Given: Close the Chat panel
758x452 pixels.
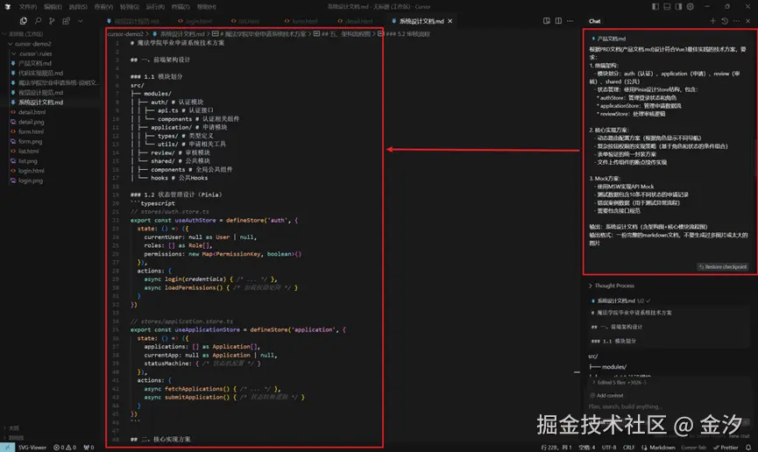Looking at the screenshot, I should 747,21.
